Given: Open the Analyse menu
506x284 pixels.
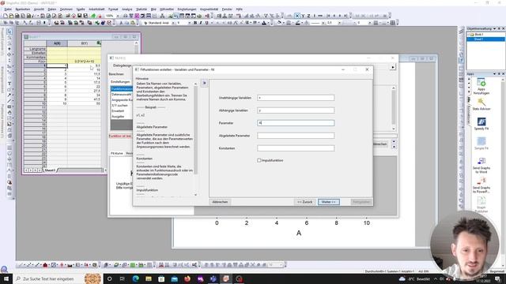Looking at the screenshot, I should (126, 9).
